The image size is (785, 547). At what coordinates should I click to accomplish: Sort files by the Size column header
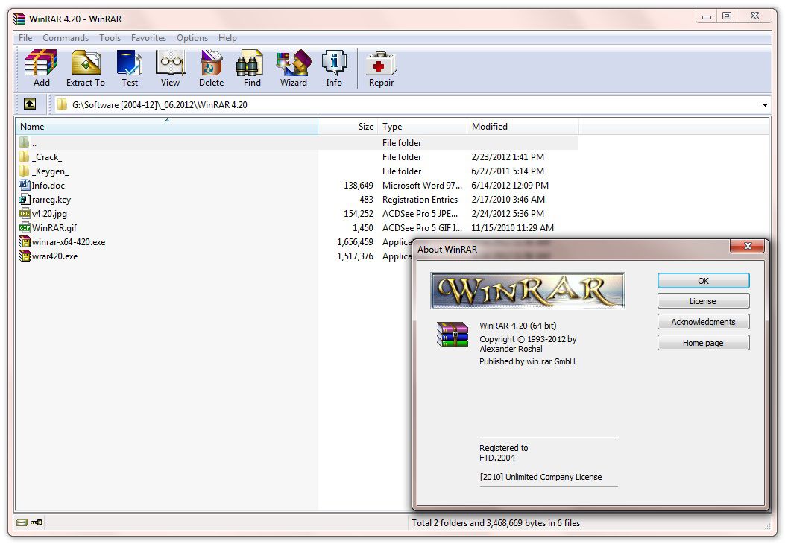(x=347, y=127)
